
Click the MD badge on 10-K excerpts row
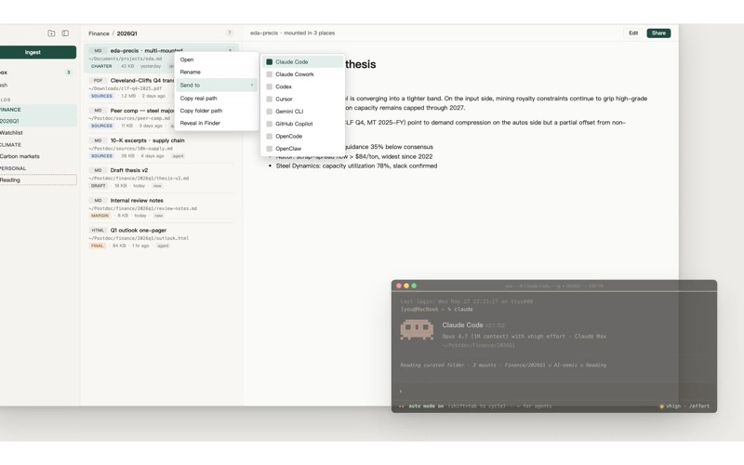click(x=98, y=140)
